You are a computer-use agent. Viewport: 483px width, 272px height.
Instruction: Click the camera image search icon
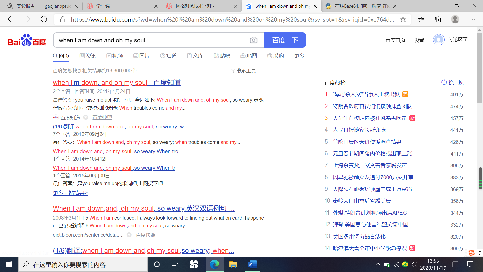pyautogui.click(x=253, y=40)
